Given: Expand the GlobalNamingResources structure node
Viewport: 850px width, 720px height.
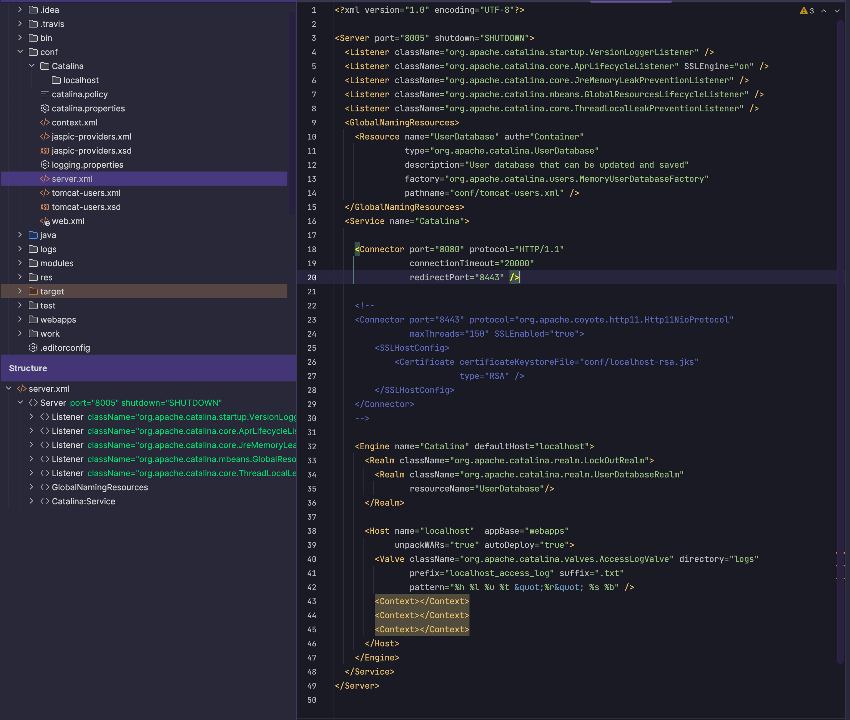Looking at the screenshot, I should 31,487.
